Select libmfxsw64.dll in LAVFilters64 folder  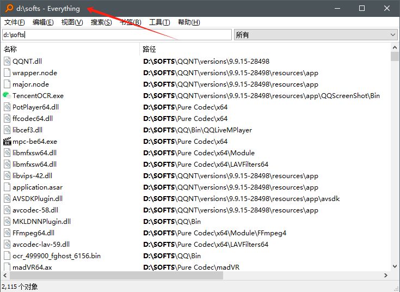[35, 165]
